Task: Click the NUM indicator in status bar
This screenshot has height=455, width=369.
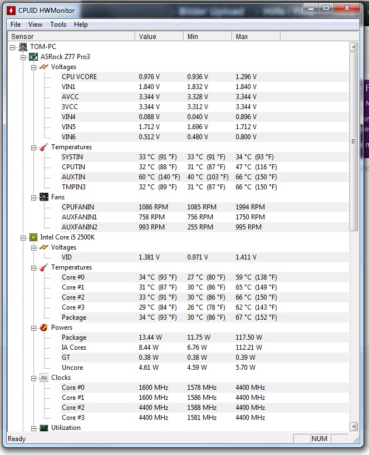Action: pos(319,438)
